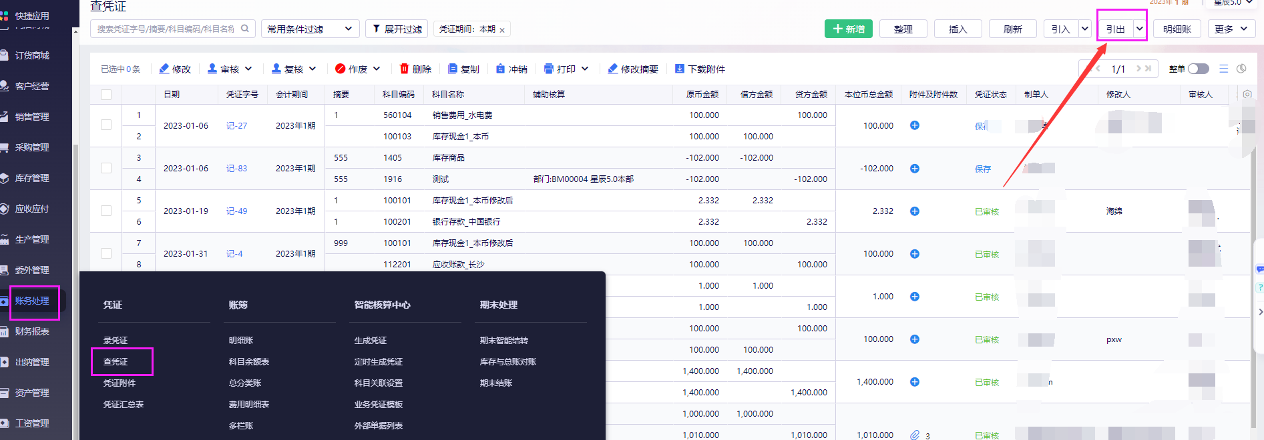
Task: Expand the 复核 dropdown chevron
Action: [312, 69]
